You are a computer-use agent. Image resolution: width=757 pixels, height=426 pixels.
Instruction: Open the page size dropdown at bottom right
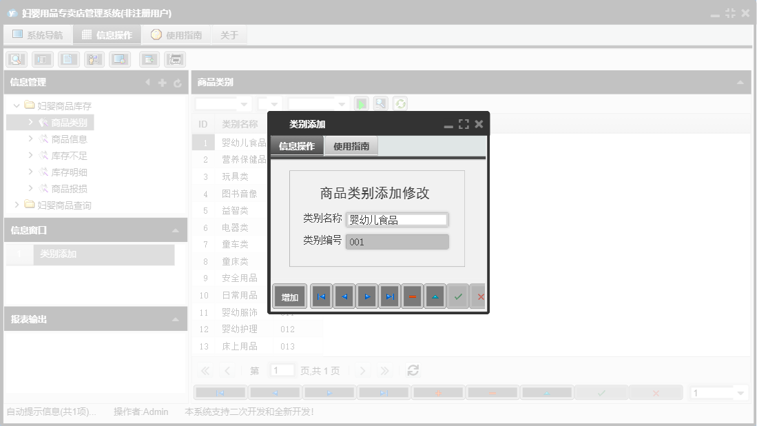(x=718, y=392)
